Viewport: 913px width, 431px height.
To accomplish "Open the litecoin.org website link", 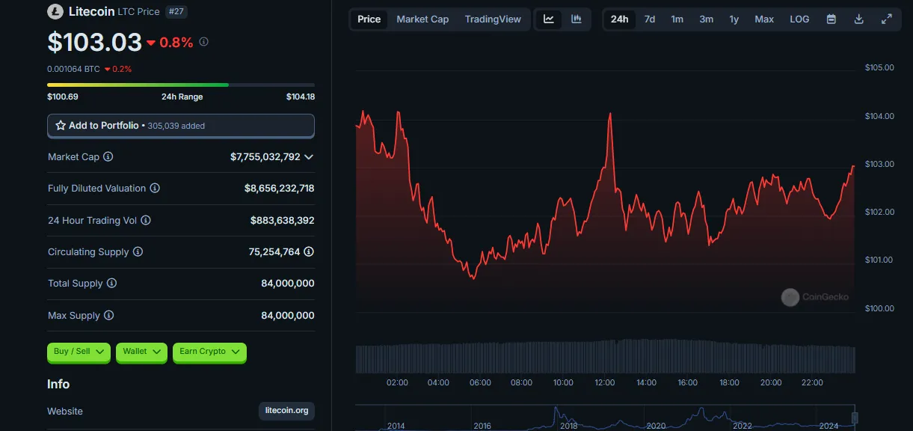I will point(286,411).
